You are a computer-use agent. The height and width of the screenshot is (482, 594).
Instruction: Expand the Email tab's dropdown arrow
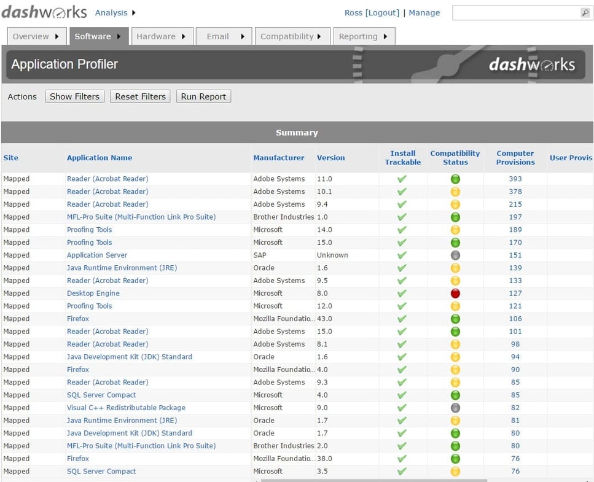(x=243, y=36)
